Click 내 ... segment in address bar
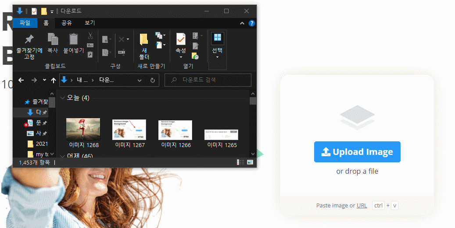 [82, 80]
